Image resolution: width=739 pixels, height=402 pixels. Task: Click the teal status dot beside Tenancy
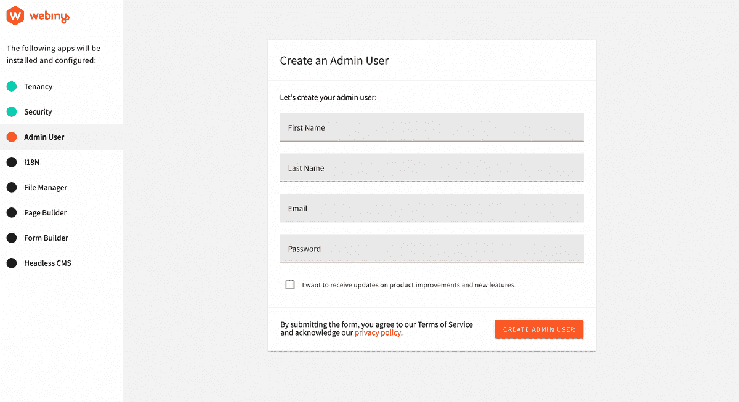pyautogui.click(x=12, y=86)
